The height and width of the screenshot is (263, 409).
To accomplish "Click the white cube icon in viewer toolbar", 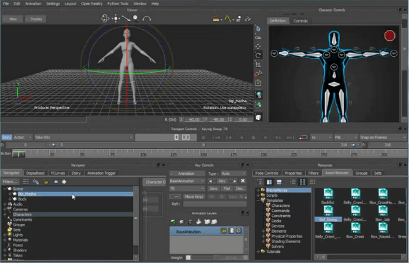I will point(258,117).
